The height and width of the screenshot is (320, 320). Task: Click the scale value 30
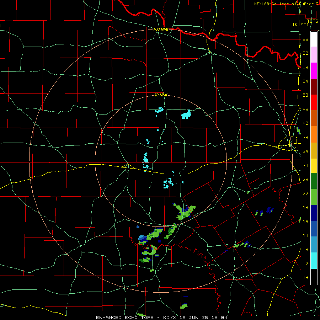click(305, 165)
